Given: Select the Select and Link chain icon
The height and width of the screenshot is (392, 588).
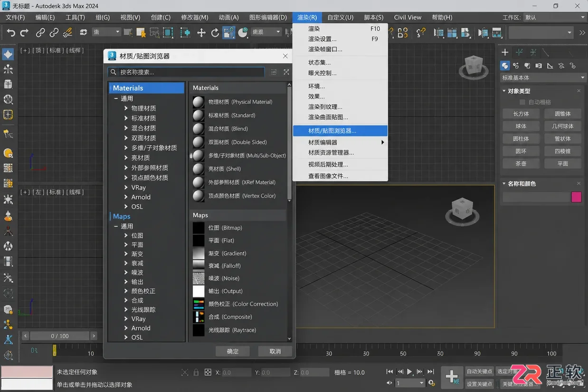Looking at the screenshot, I should [x=41, y=33].
